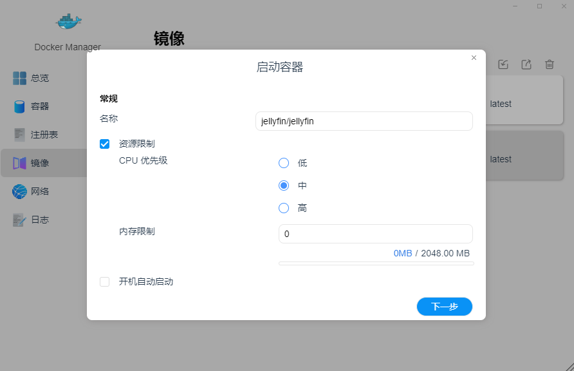This screenshot has width=574, height=371.
Task: Open the 注册表 registry icon in sidebar
Action: point(20,135)
